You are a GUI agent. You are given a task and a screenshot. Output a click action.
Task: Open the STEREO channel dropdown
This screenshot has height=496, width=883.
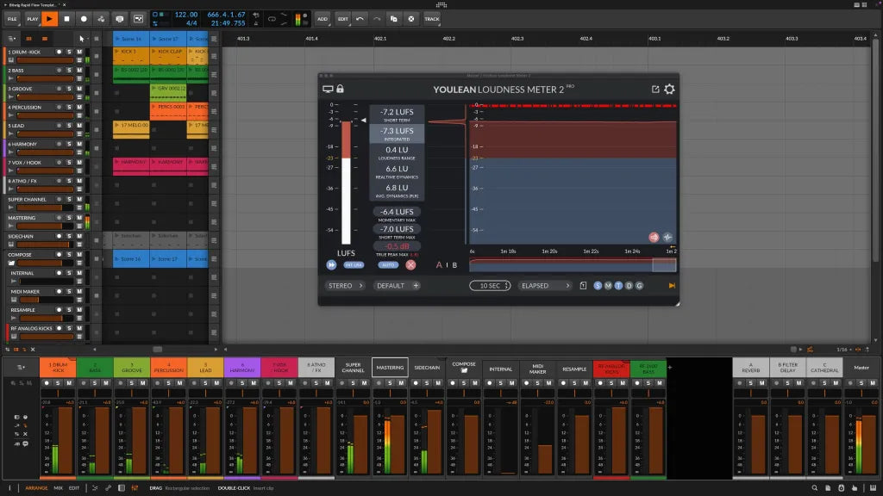tap(346, 286)
